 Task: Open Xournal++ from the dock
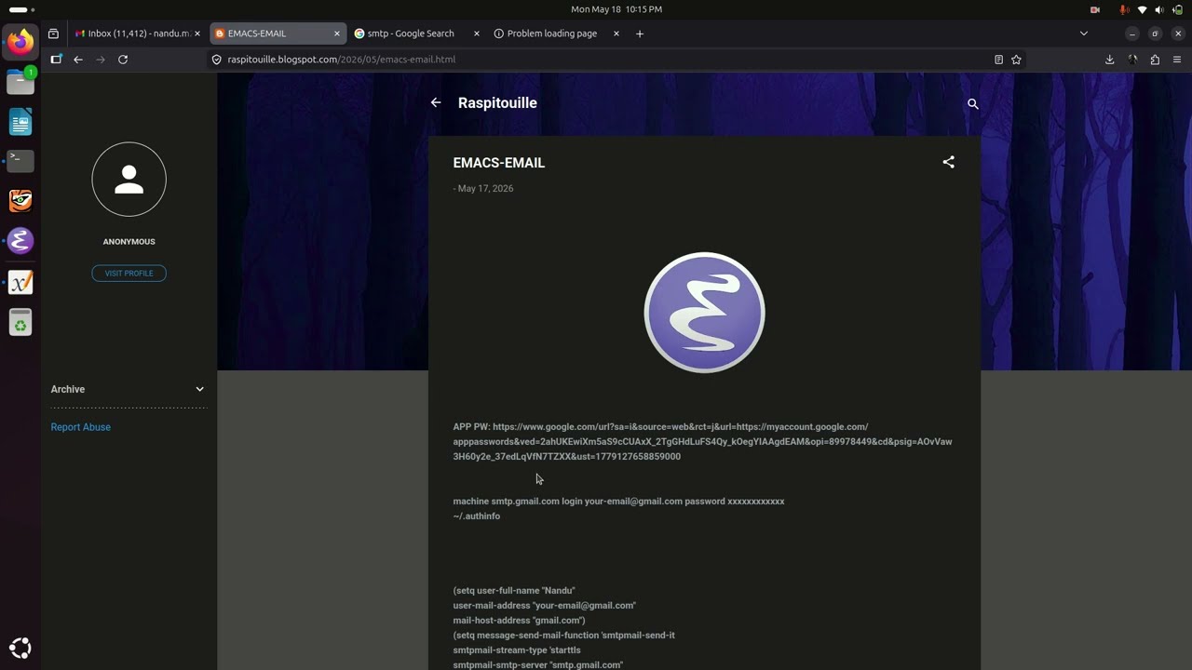[x=20, y=282]
